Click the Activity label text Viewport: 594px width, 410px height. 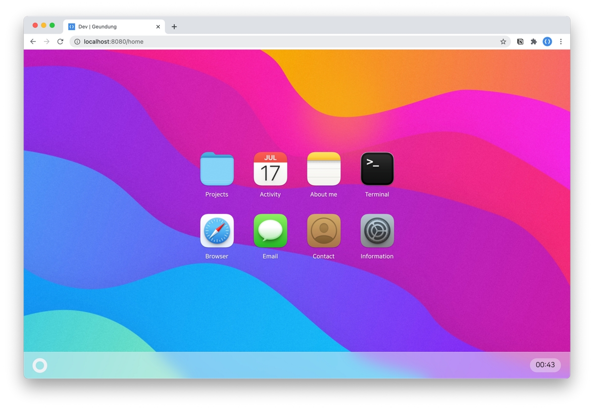pos(270,195)
